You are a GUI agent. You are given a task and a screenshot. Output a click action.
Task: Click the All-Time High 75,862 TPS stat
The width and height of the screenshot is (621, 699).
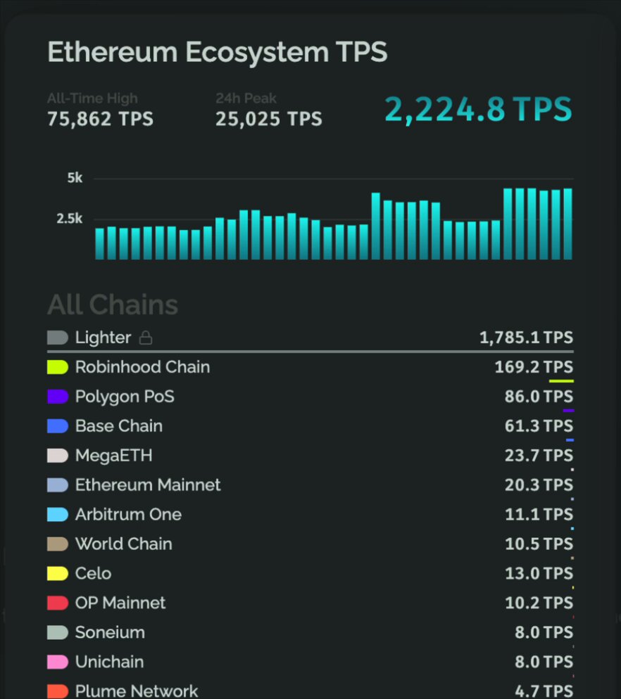pos(101,110)
